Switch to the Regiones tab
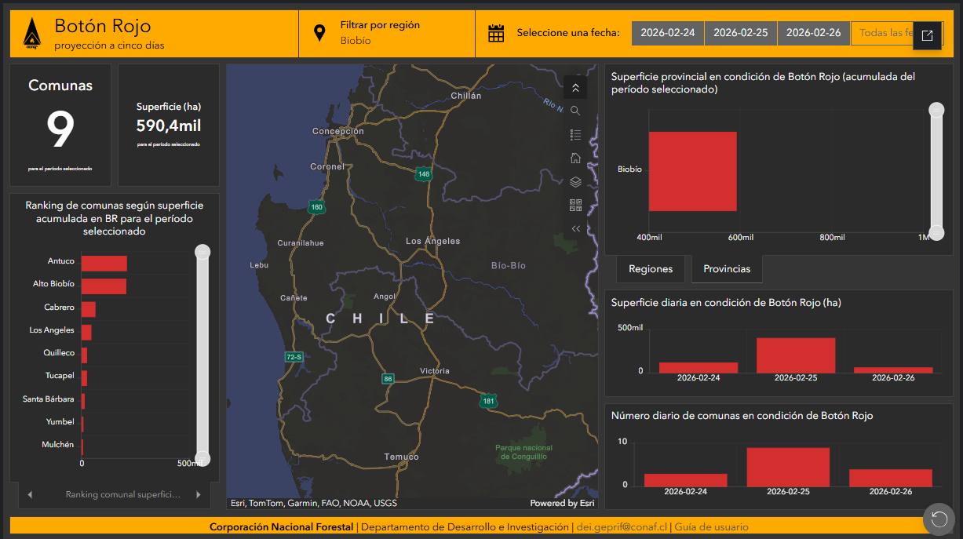The height and width of the screenshot is (539, 963). [650, 269]
